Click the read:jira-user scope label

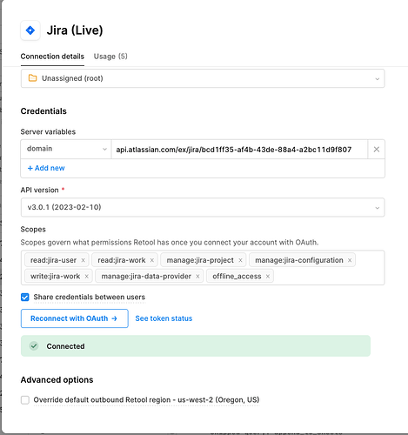(x=53, y=260)
